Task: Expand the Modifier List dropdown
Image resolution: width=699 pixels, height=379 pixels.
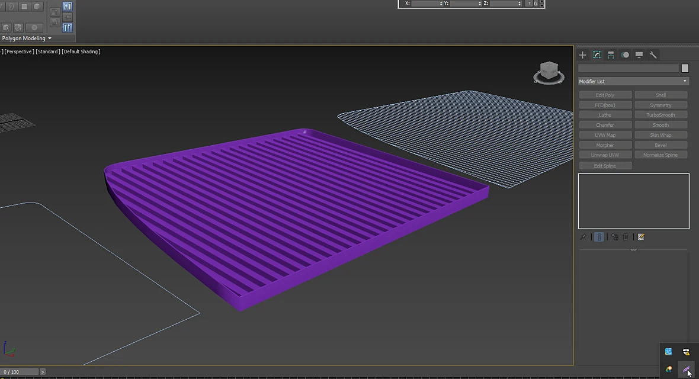Action: tap(633, 81)
